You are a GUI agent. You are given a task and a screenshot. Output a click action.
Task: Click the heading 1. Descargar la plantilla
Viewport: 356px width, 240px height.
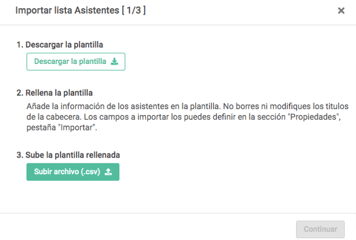(x=60, y=44)
